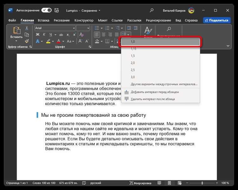Click the Copy icon

(x=27, y=35)
